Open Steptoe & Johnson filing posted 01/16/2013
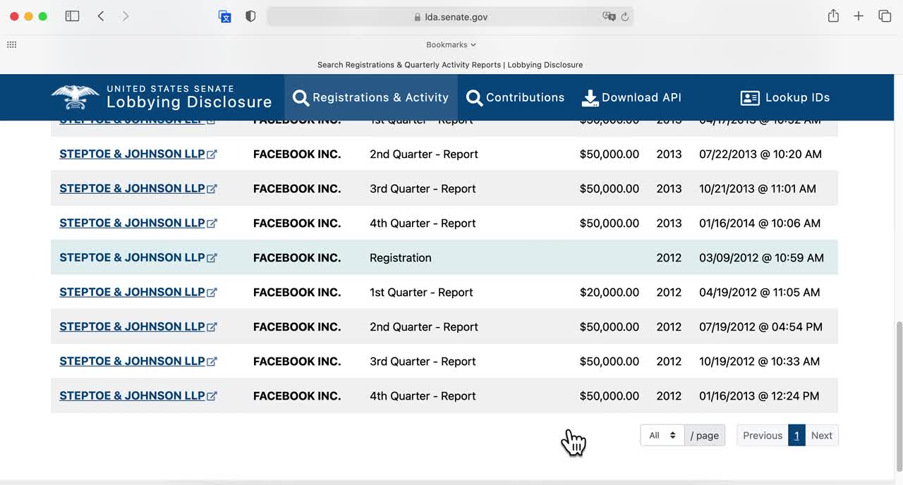The image size is (903, 485). pyautogui.click(x=132, y=395)
